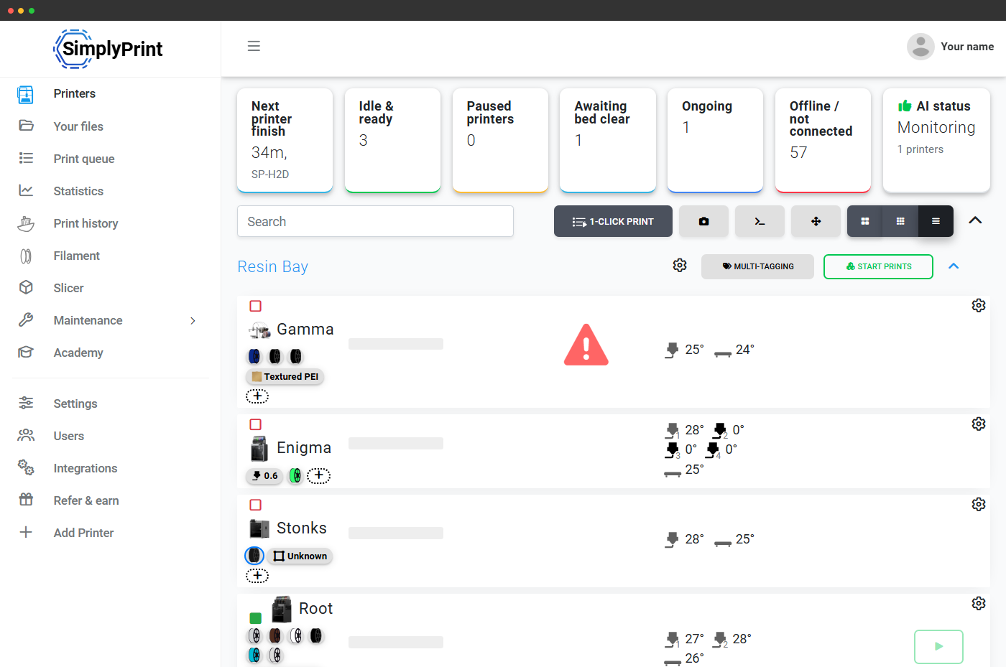Screen dimensions: 1006x667
Task: Switch to small grid view
Action: point(900,221)
